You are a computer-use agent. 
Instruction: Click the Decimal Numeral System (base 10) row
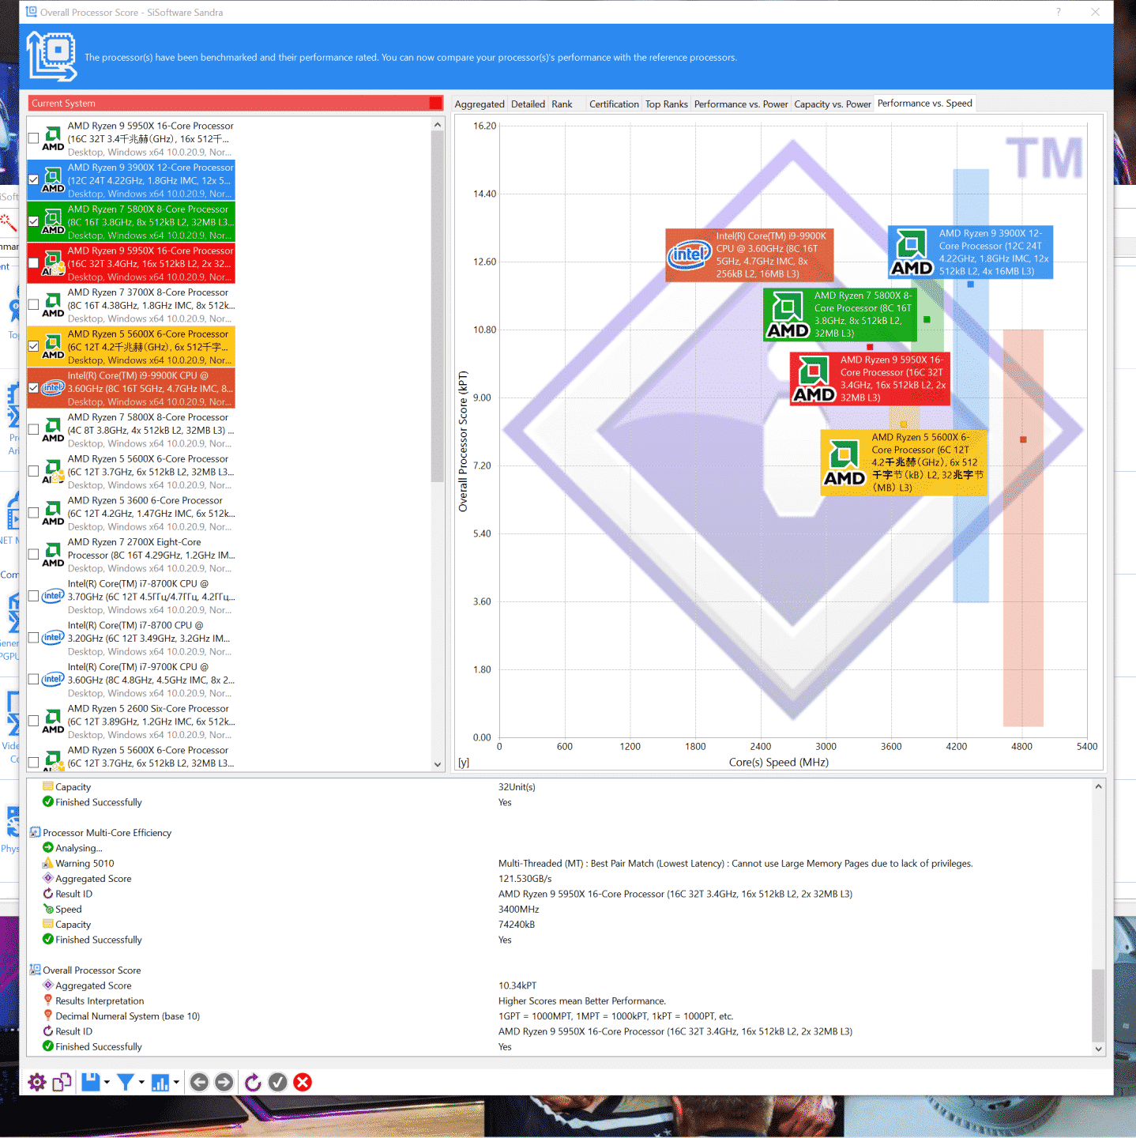point(127,1016)
